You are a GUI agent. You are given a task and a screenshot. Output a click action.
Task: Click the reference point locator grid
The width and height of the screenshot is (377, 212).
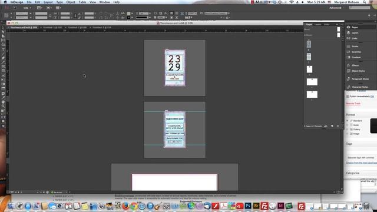click(6, 16)
